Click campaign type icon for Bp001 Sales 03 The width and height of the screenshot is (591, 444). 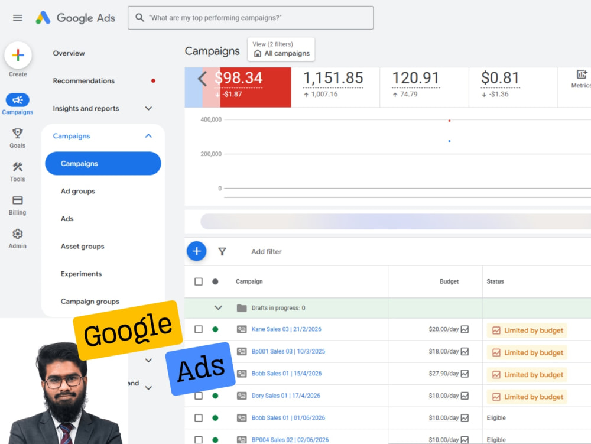(242, 351)
